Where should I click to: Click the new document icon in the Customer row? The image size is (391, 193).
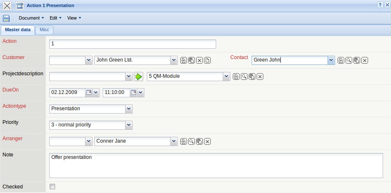[x=207, y=60]
